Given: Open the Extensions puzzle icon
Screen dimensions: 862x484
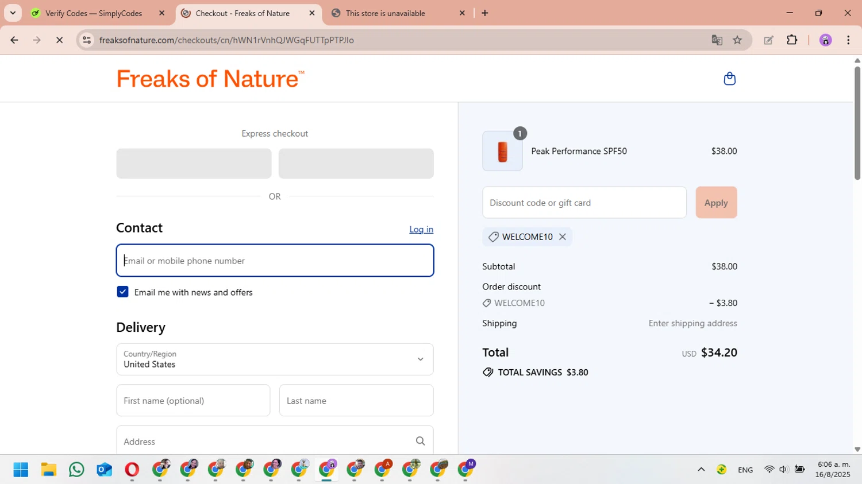Looking at the screenshot, I should point(792,40).
